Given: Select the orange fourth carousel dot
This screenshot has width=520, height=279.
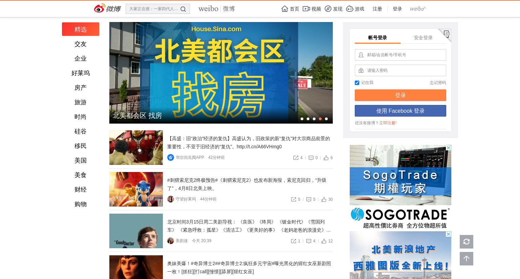Looking at the screenshot, I should click(x=320, y=119).
